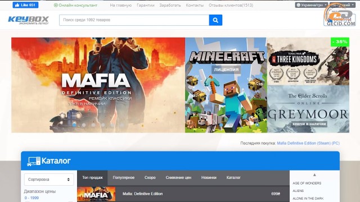360x202 pixels.
Task: Click the Каталог computer icon
Action: (34, 161)
